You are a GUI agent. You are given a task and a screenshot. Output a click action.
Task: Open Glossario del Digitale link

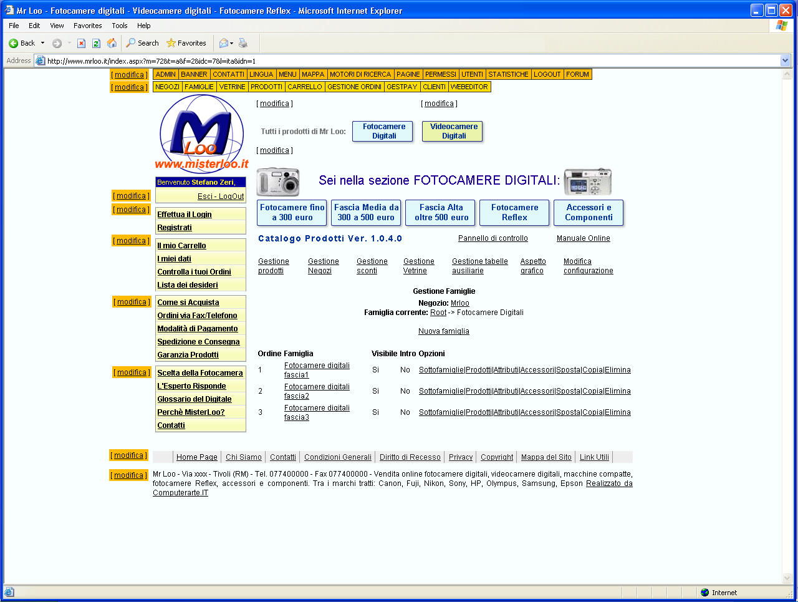(195, 399)
